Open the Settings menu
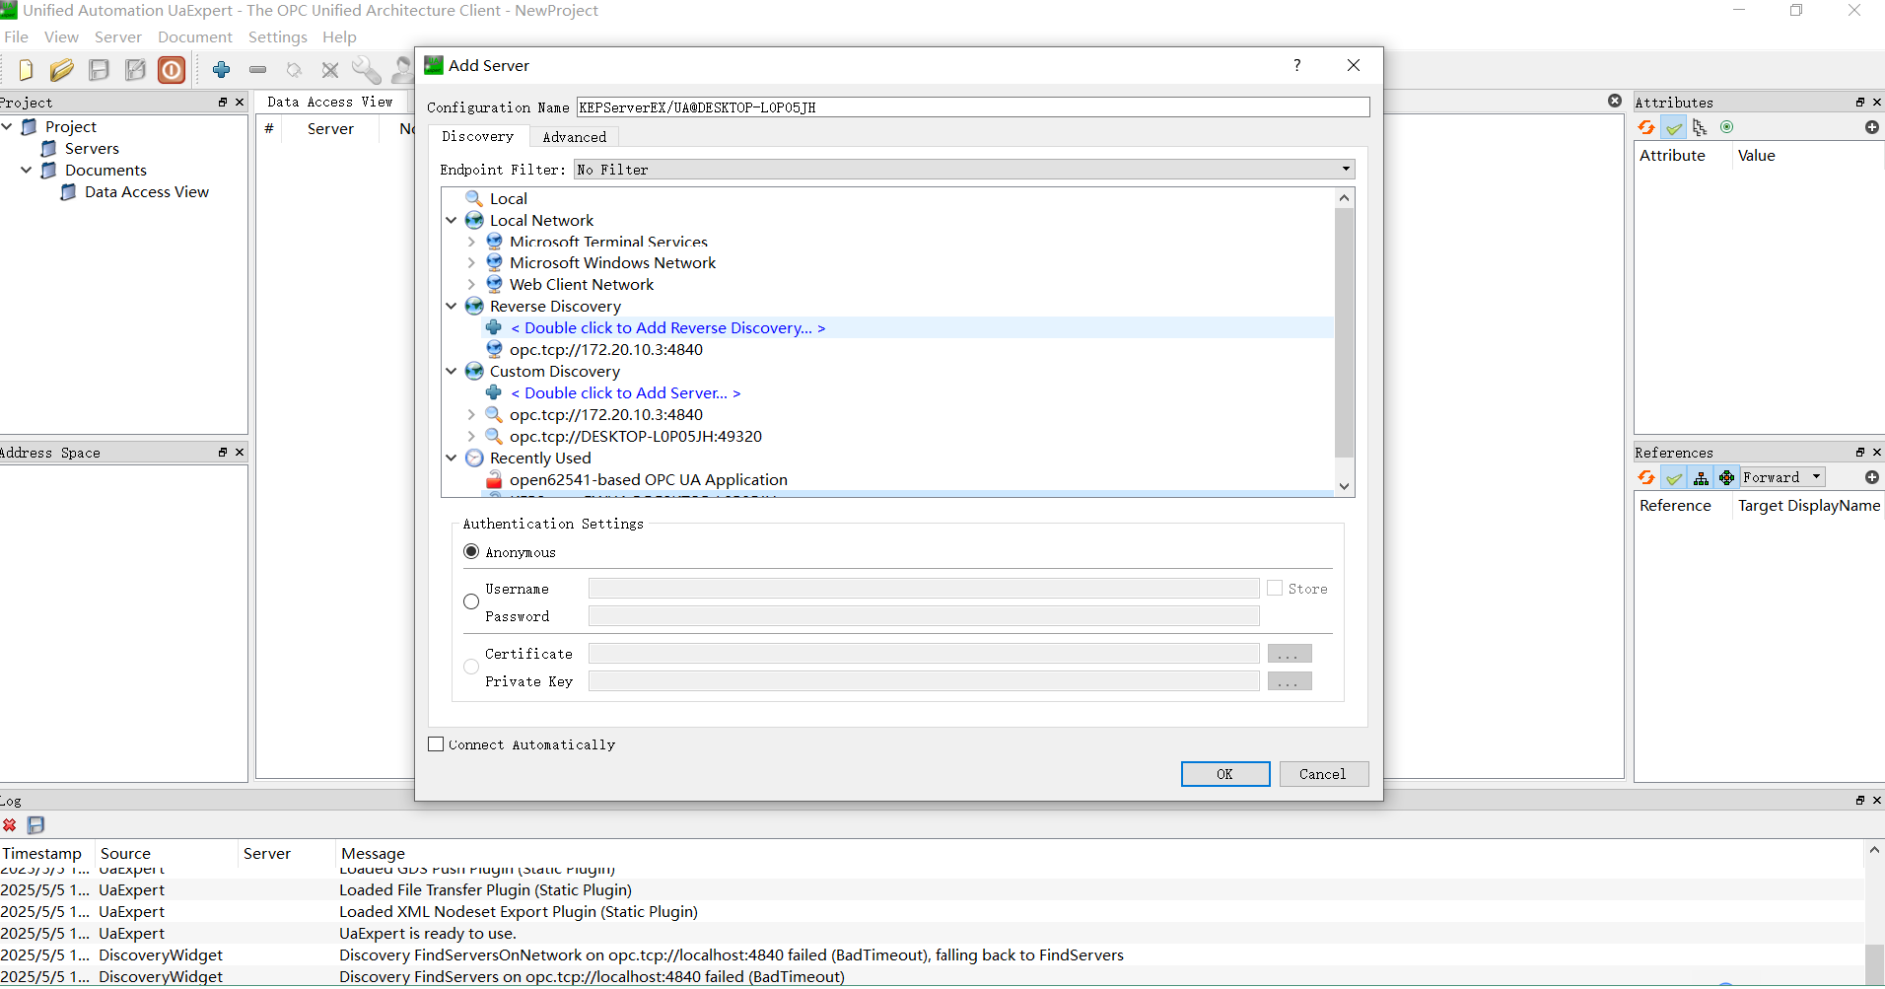Image resolution: width=1885 pixels, height=989 pixels. coord(278,37)
